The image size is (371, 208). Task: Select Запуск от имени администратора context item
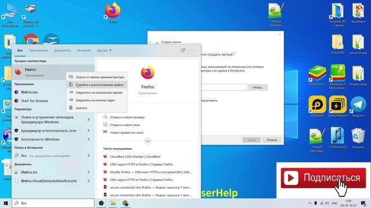pos(97,77)
